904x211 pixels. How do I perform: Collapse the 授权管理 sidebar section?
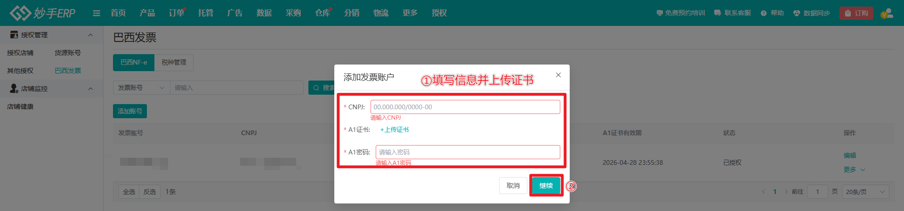pos(52,35)
